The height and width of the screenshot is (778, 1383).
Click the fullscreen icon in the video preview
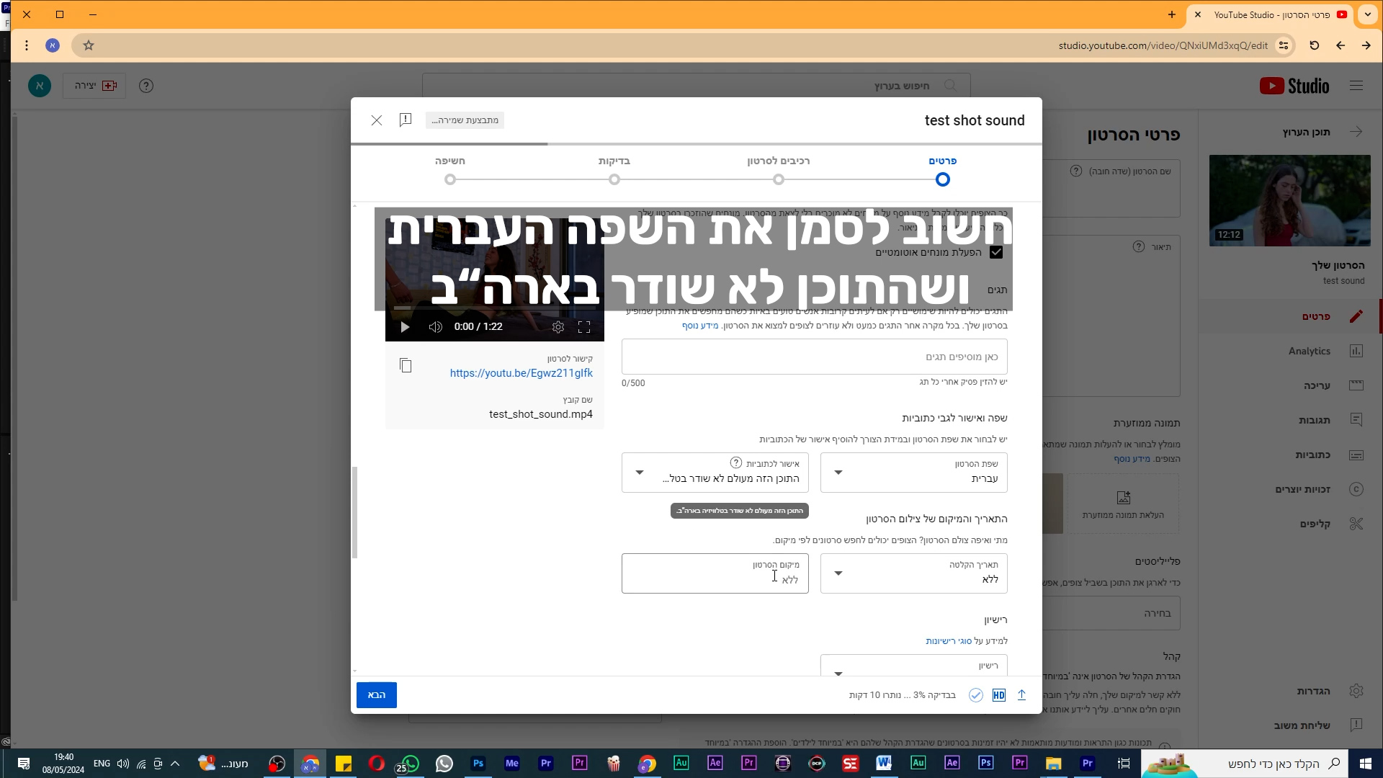[x=584, y=327]
